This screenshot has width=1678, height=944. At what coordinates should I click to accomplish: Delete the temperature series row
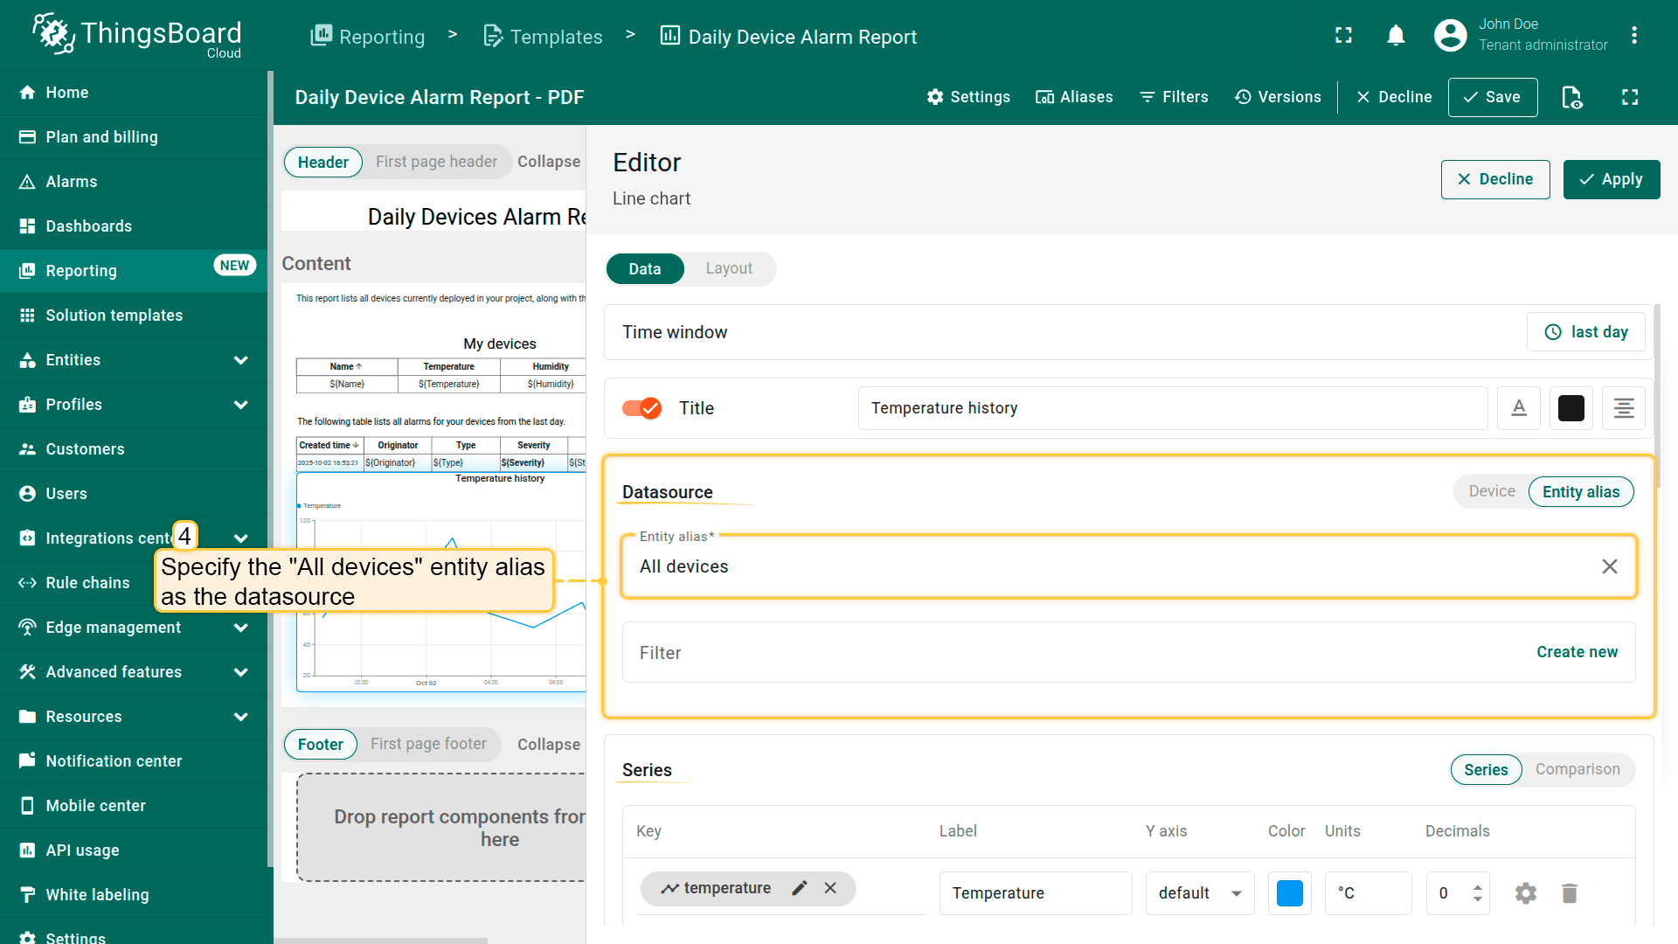click(x=1570, y=893)
